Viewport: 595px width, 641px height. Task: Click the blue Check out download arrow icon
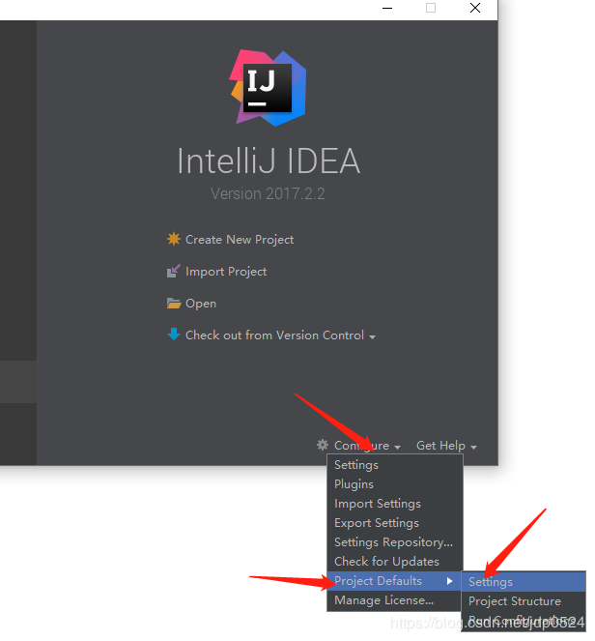[174, 334]
